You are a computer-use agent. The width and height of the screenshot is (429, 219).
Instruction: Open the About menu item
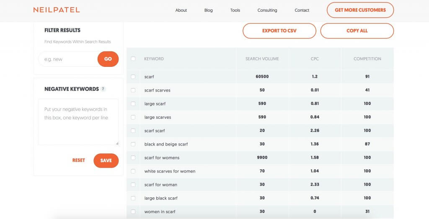pos(181,10)
